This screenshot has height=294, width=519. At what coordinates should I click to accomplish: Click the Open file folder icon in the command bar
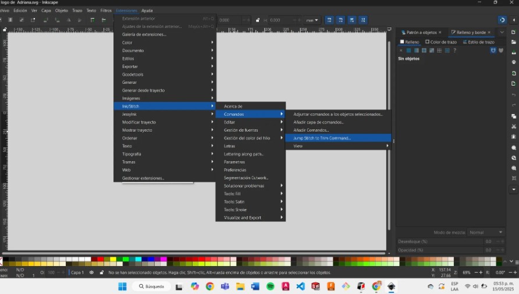513,42
